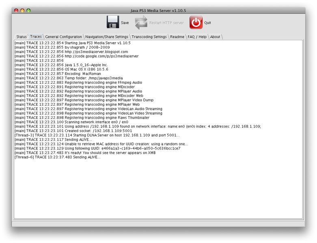The height and width of the screenshot is (243, 317).
Task: Click the log line by shagrath / 2008-2009
Action: [62, 47]
